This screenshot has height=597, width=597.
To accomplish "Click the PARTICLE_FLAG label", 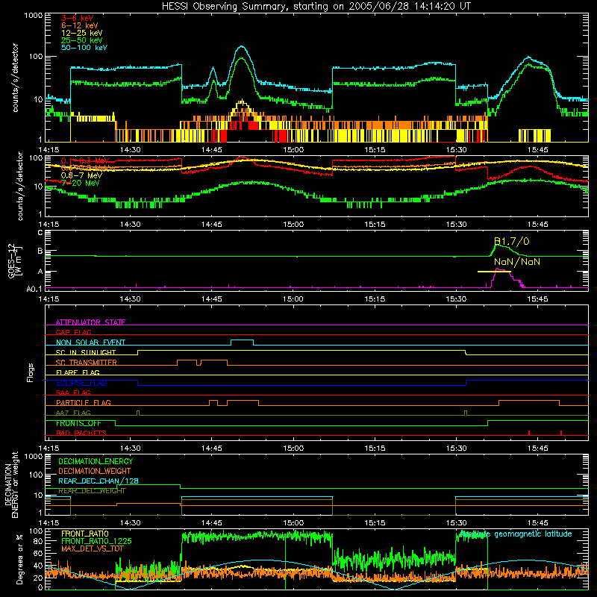I will [84, 402].
